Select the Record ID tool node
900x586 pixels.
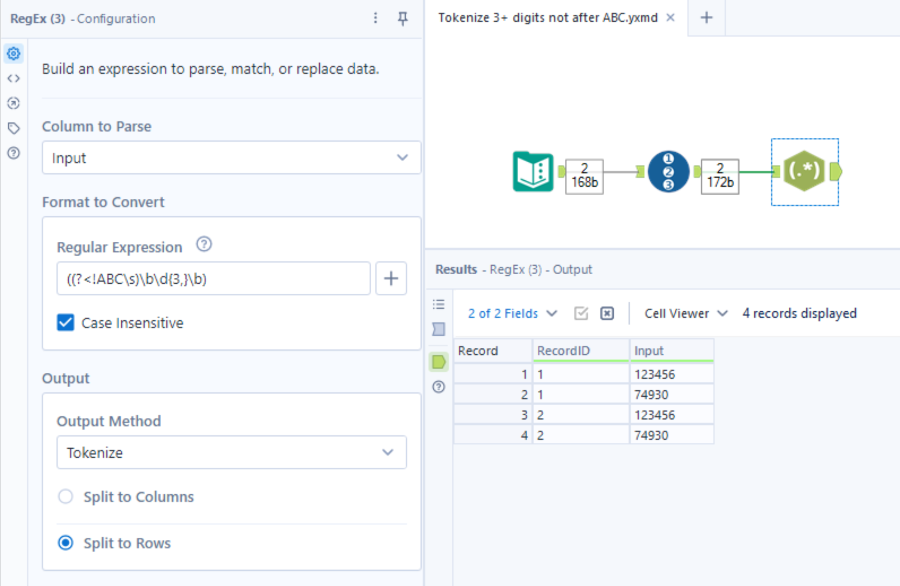pyautogui.click(x=668, y=172)
